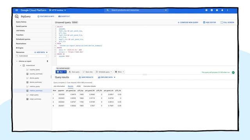Click the resources search field
Viewport: 250px width, 140px height.
coord(32,56)
